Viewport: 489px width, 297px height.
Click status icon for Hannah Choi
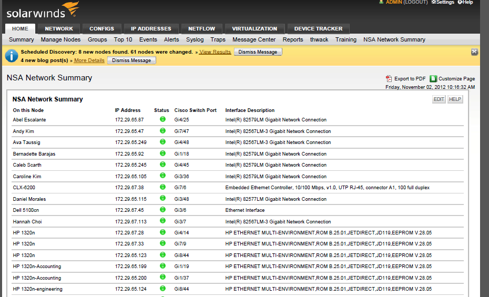162,221
